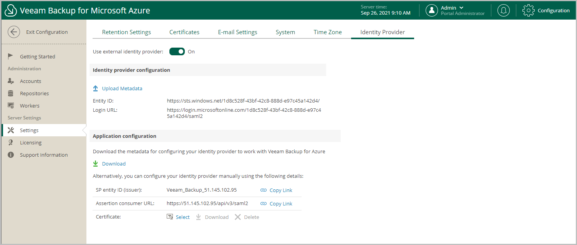Open Support Information in sidebar

(x=43, y=155)
